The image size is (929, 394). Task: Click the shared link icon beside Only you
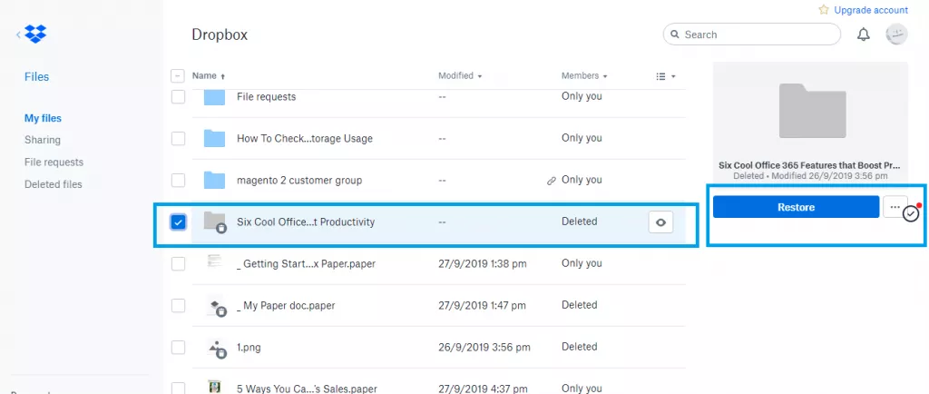pyautogui.click(x=551, y=181)
